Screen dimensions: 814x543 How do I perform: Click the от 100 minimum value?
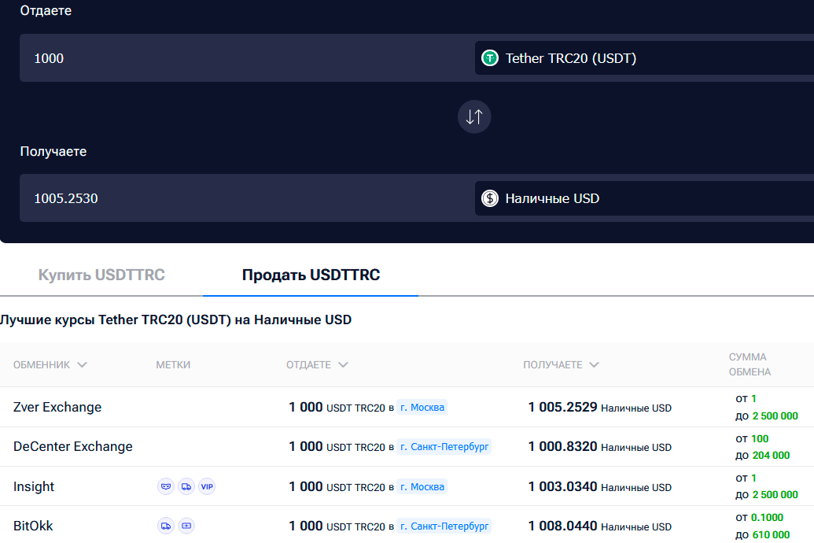tap(752, 438)
